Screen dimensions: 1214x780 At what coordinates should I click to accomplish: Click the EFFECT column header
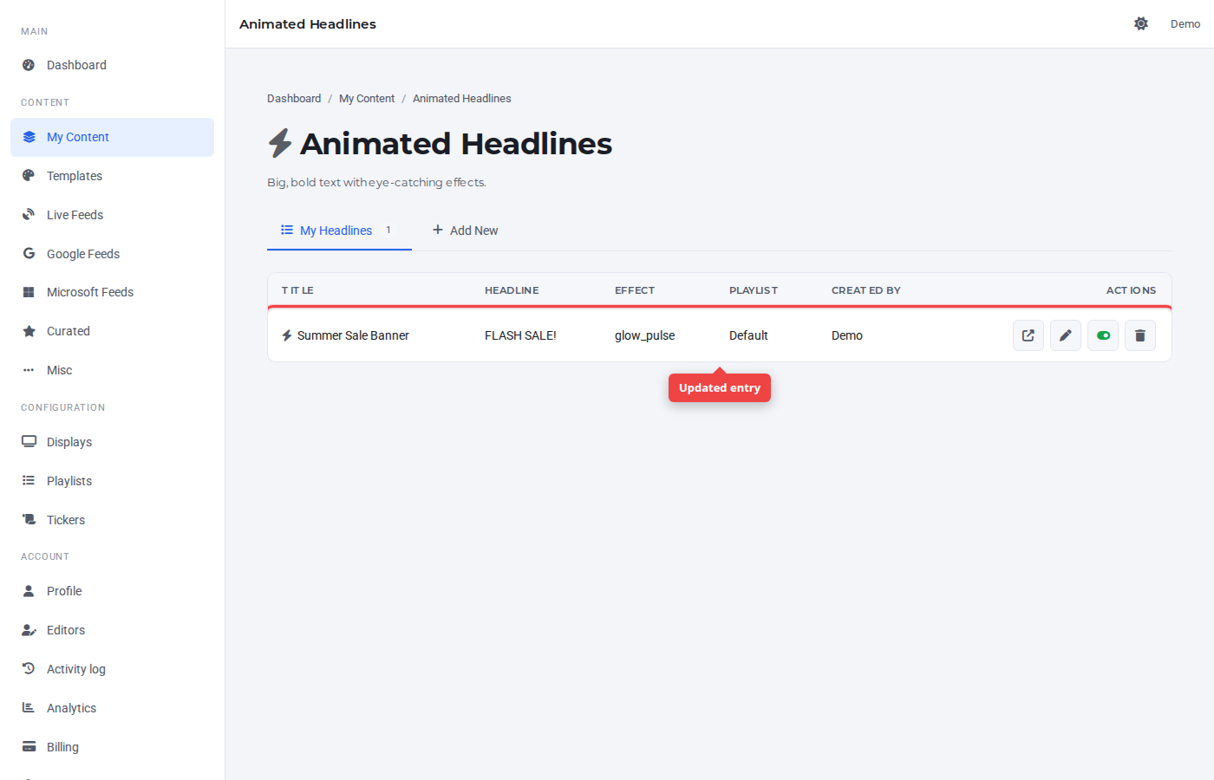pos(635,290)
